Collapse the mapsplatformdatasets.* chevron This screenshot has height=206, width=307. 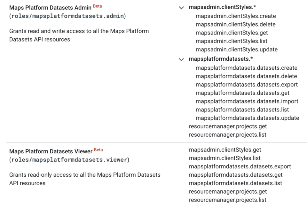point(181,59)
